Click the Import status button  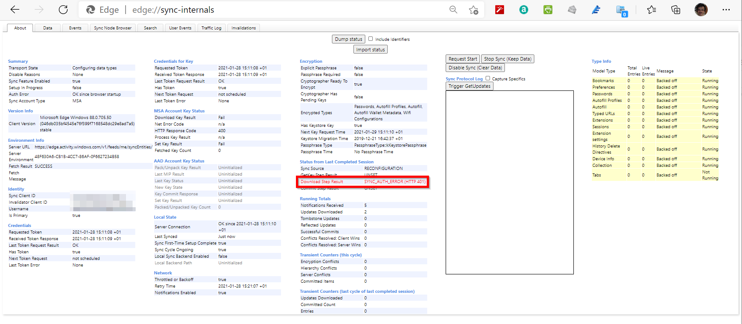point(371,50)
